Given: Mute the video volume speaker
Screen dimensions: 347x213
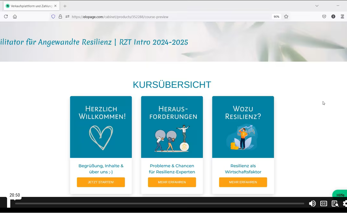Looking at the screenshot, I should [312, 203].
